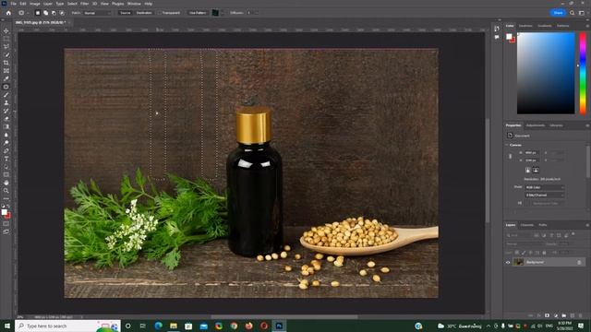Toggle the width-height link in Canvas properties
Screen dimensions: 591x332
coord(511,156)
